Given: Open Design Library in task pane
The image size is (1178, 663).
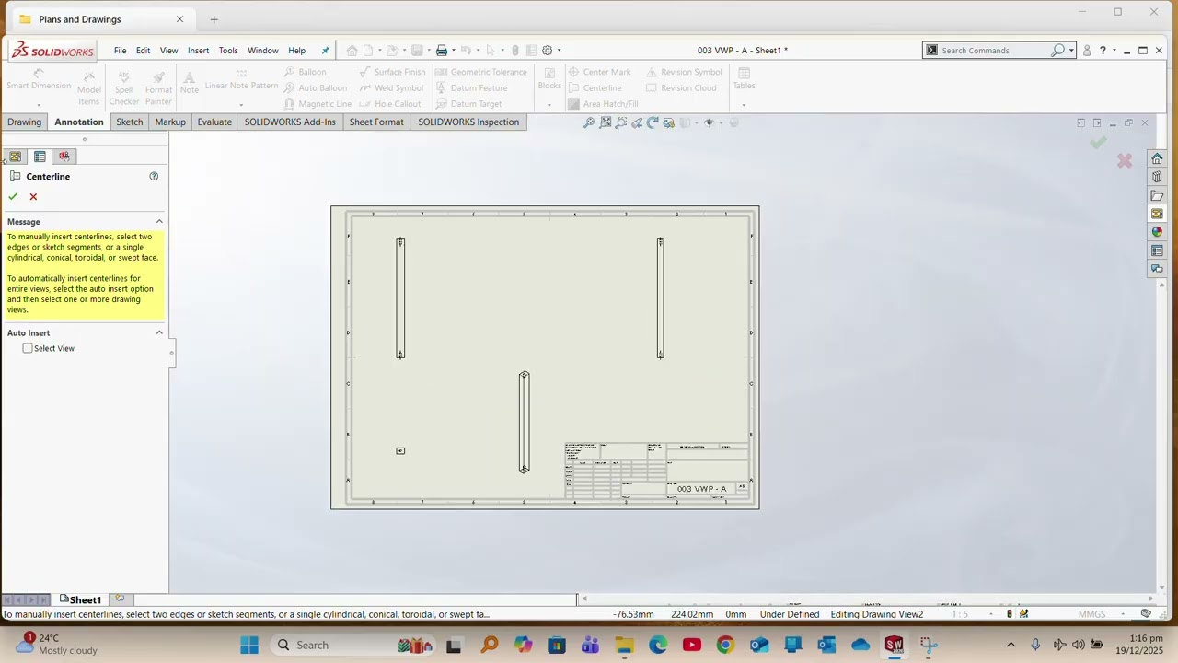Looking at the screenshot, I should (1157, 177).
